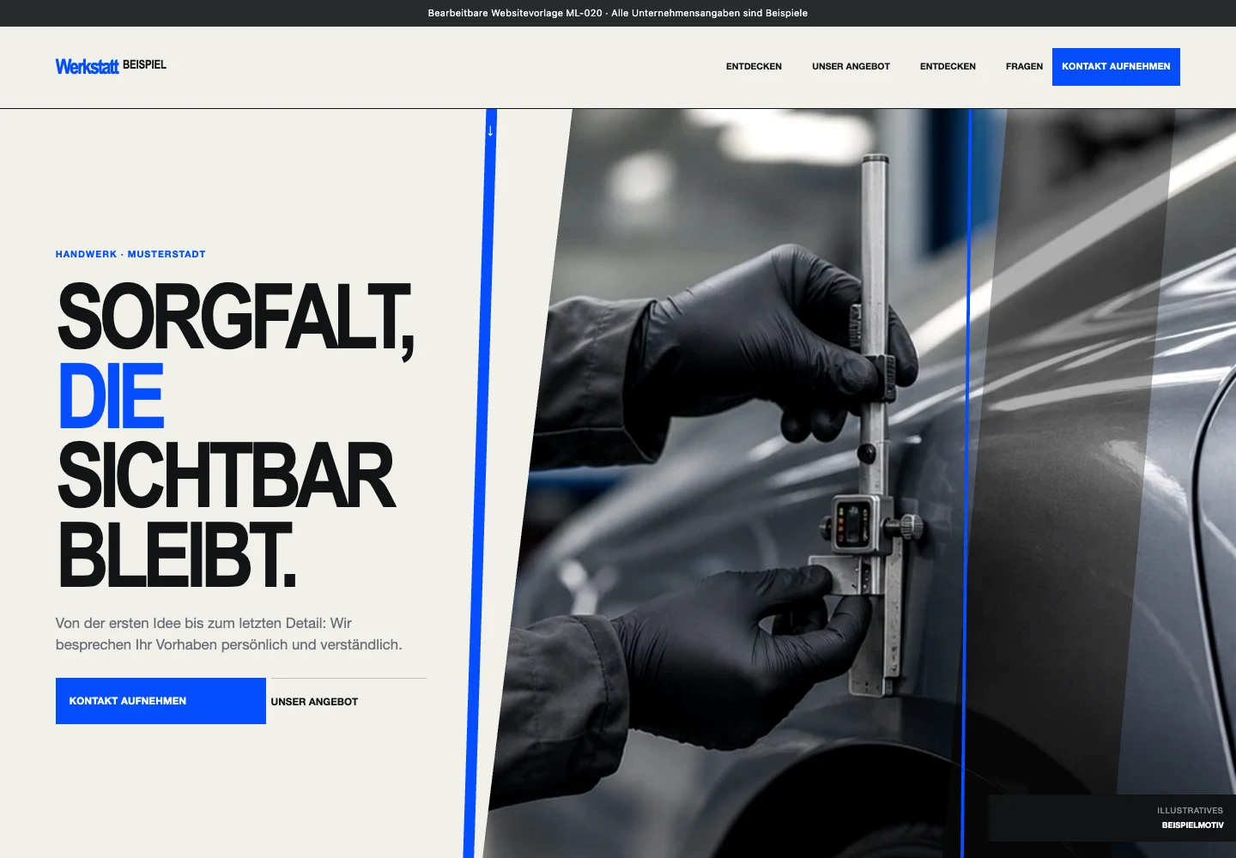Select the ENTDECKEN menu item just before FRAGEN
The height and width of the screenshot is (858, 1236).
(x=948, y=67)
